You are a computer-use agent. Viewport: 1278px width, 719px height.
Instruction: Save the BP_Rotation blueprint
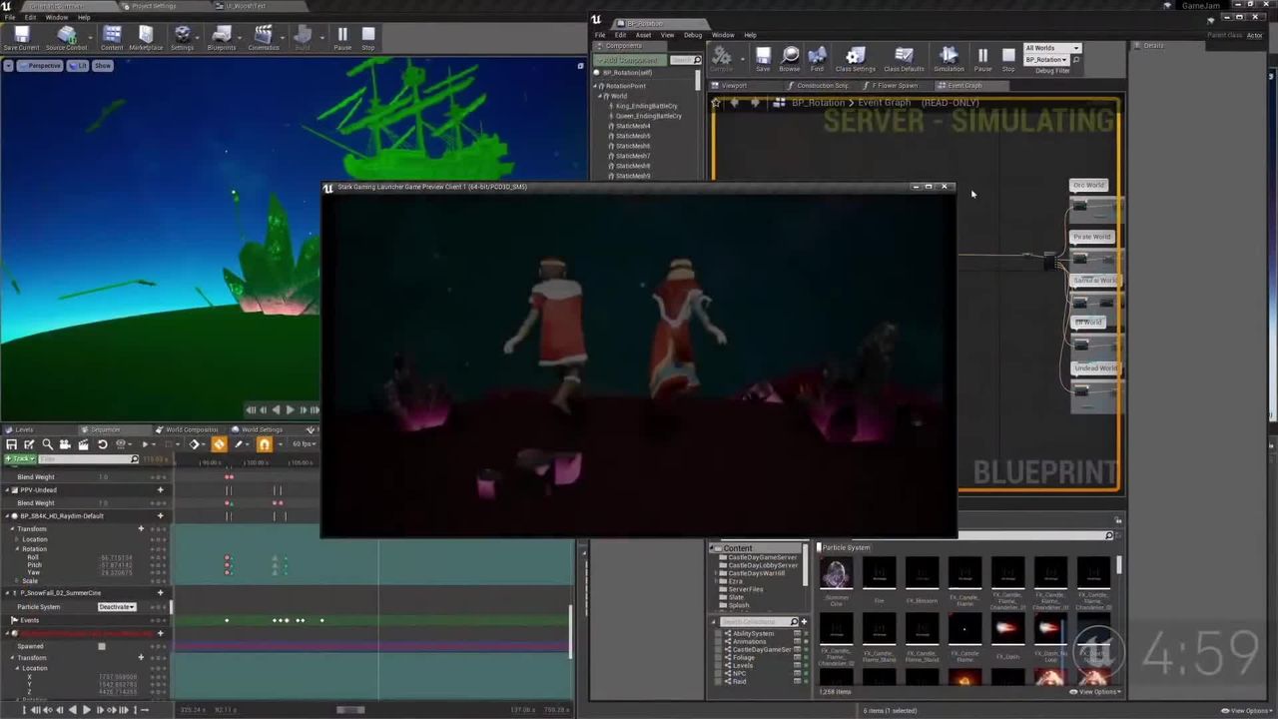[x=763, y=60]
